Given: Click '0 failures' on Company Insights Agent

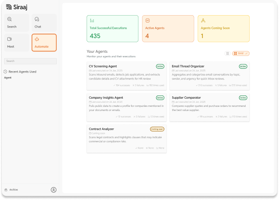Looking at the screenshot, I should pos(139,117).
